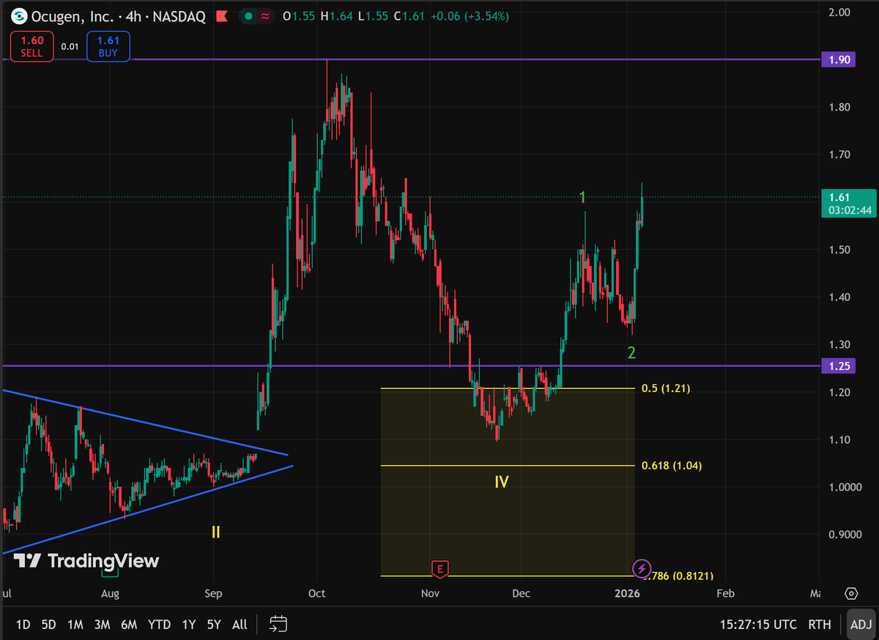Viewport: 879px width, 640px height.
Task: Select the 6M time range
Action: click(129, 625)
